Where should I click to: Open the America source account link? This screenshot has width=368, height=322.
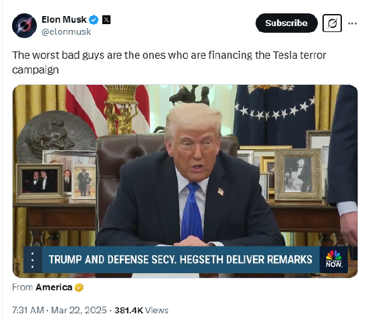coord(54,287)
